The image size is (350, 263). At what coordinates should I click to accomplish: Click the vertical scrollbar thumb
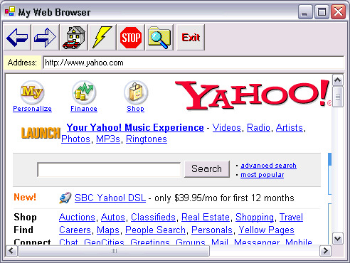(338, 97)
